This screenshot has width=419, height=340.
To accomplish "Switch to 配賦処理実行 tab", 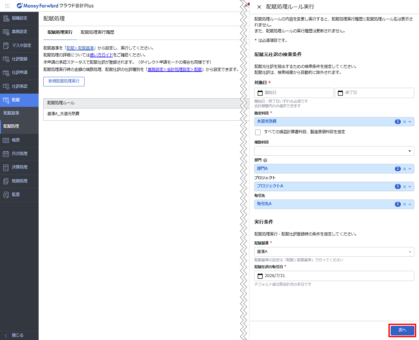I will (x=60, y=32).
